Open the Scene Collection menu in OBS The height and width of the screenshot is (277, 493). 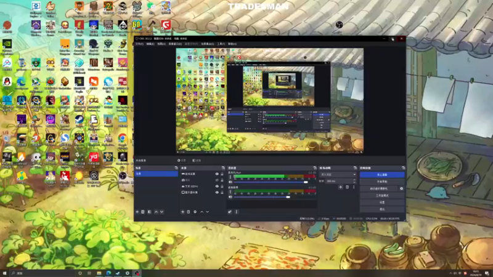pyautogui.click(x=208, y=44)
